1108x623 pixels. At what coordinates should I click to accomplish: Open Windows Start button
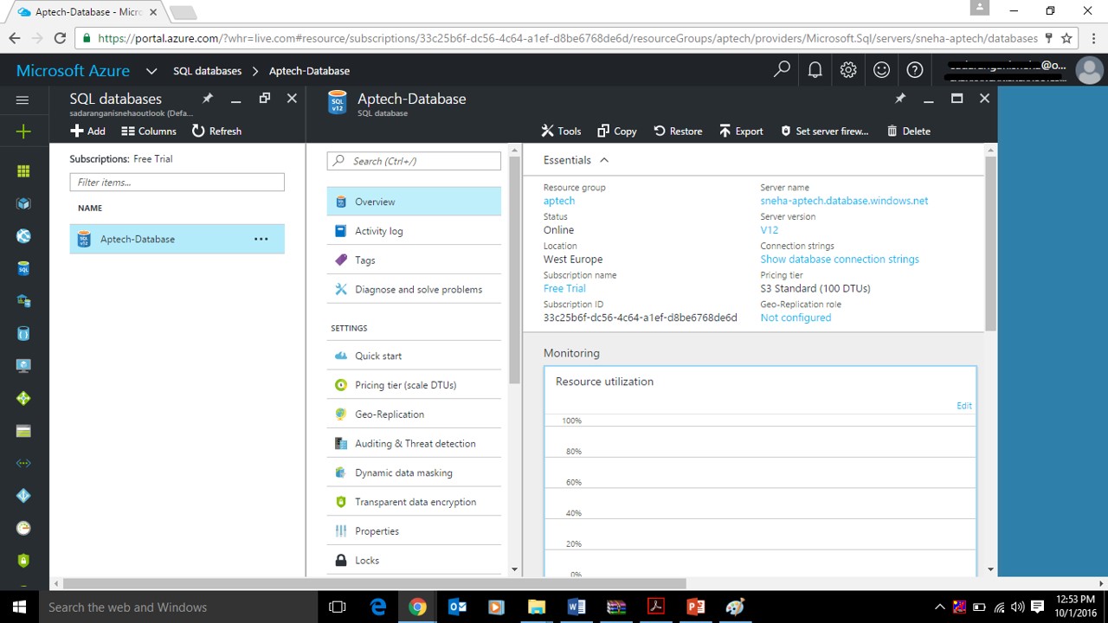[x=19, y=607]
